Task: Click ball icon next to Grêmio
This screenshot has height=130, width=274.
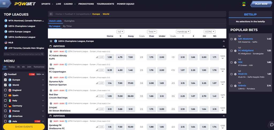Action: (x=235, y=86)
